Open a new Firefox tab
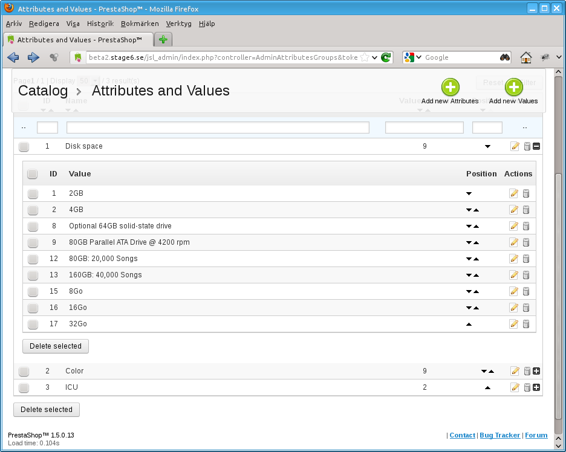The image size is (566, 452). pos(163,39)
